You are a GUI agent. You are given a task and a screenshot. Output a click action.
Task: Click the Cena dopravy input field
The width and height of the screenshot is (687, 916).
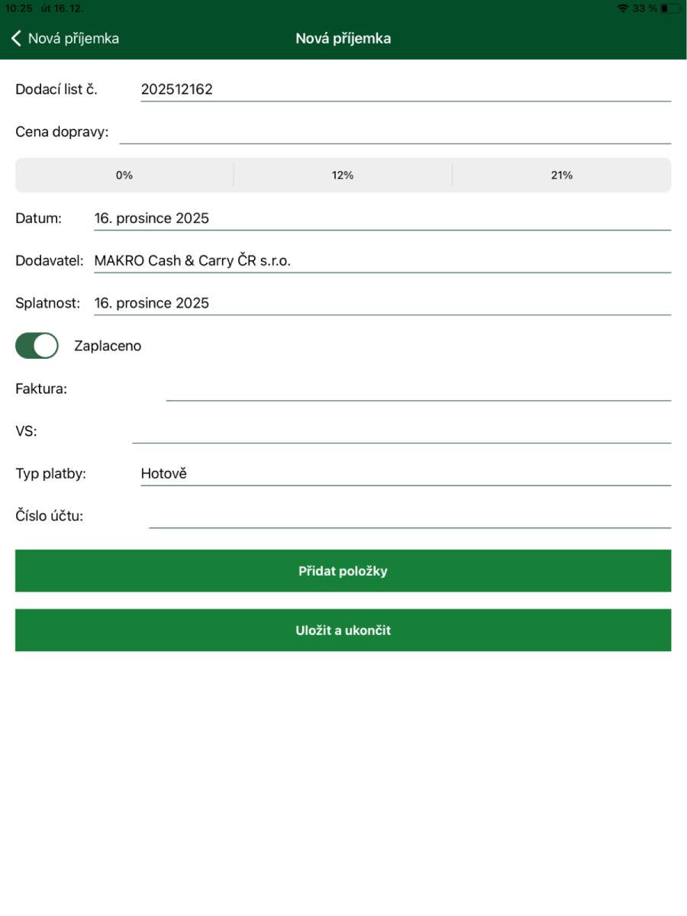[x=395, y=132]
